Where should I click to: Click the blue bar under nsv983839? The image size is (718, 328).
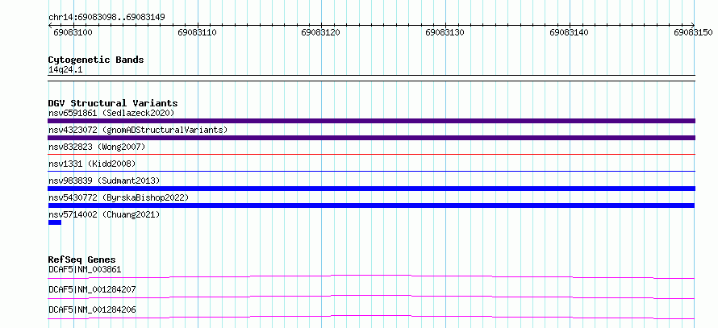tap(371, 189)
